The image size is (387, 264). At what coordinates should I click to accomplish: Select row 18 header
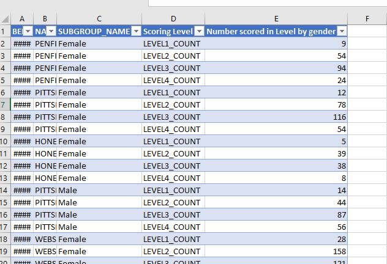click(x=5, y=239)
